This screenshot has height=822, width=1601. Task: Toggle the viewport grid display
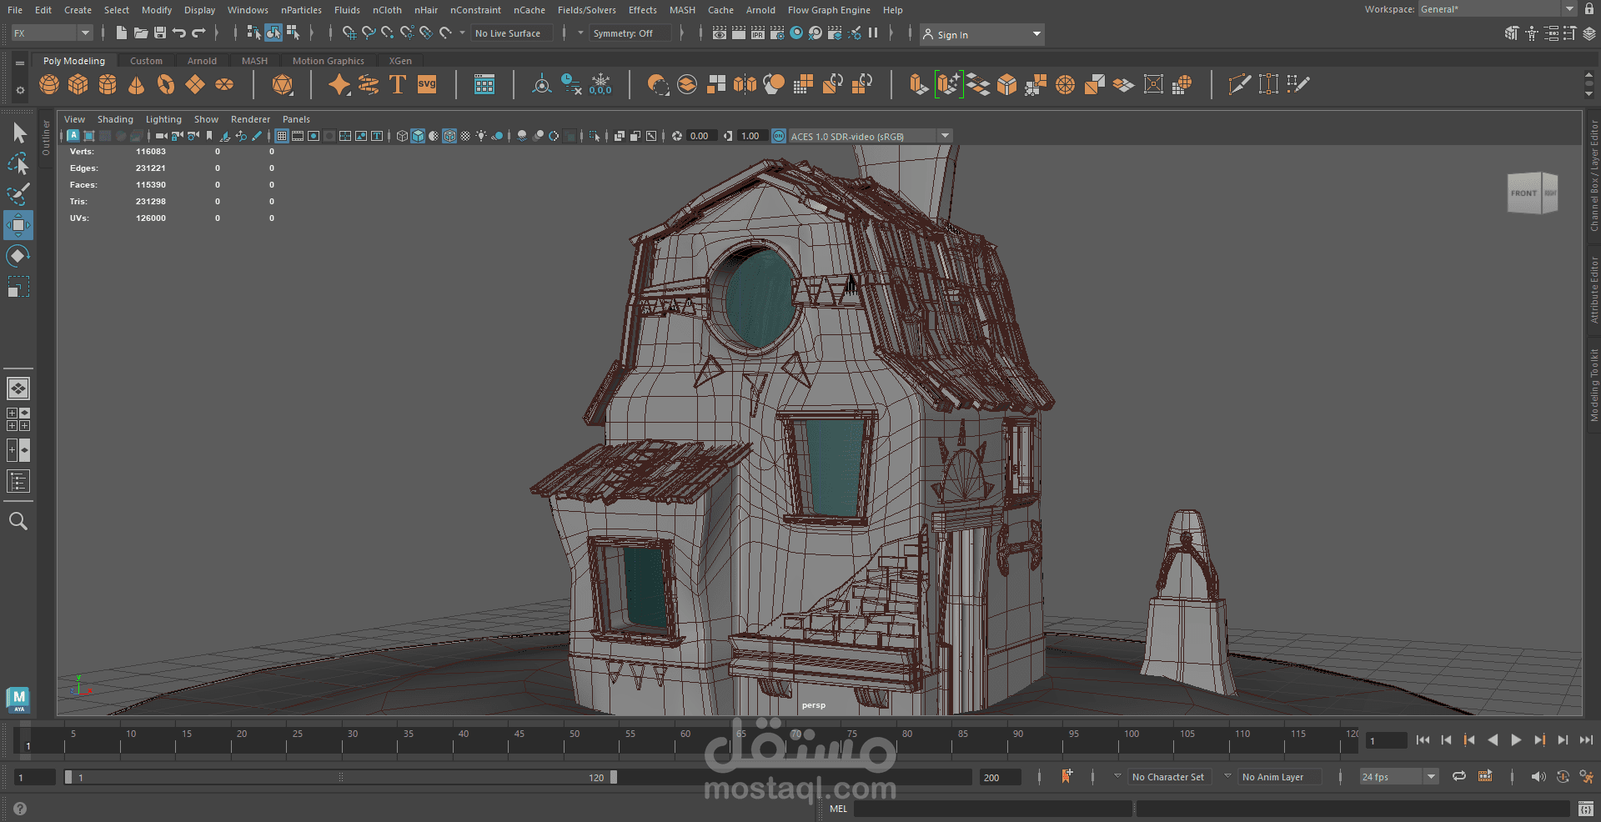(282, 136)
